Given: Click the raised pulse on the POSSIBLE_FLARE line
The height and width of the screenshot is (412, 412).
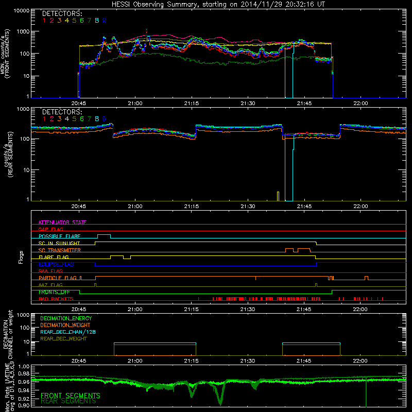Looking at the screenshot, I should coord(104,235).
